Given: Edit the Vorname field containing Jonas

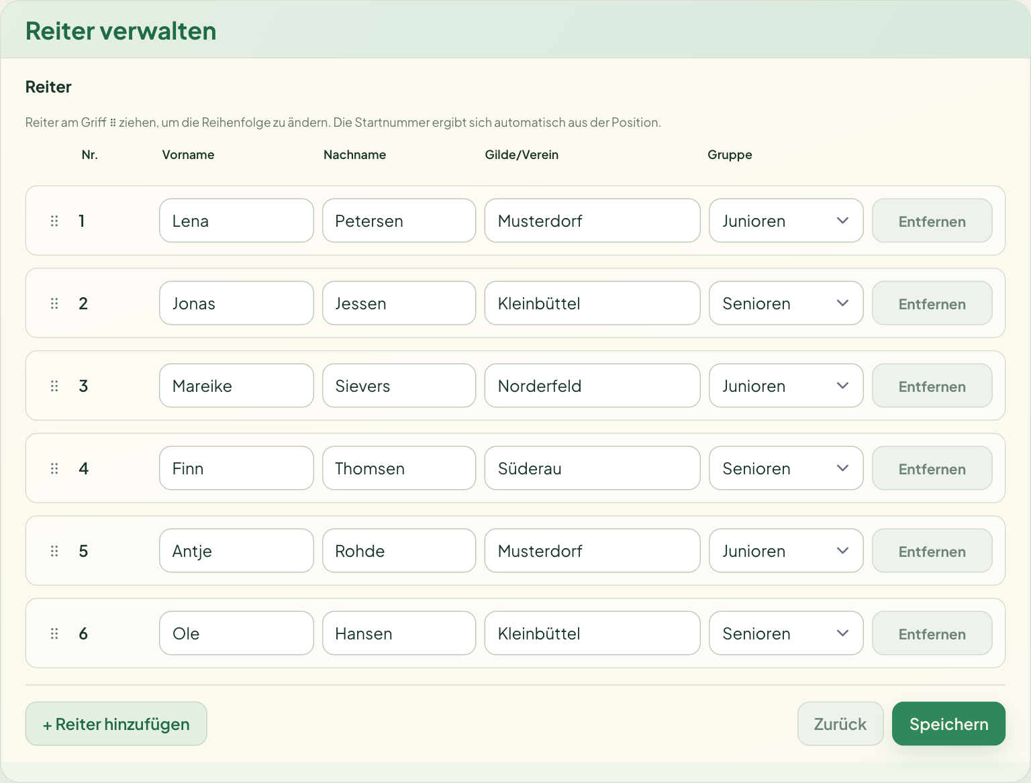Looking at the screenshot, I should pyautogui.click(x=236, y=303).
